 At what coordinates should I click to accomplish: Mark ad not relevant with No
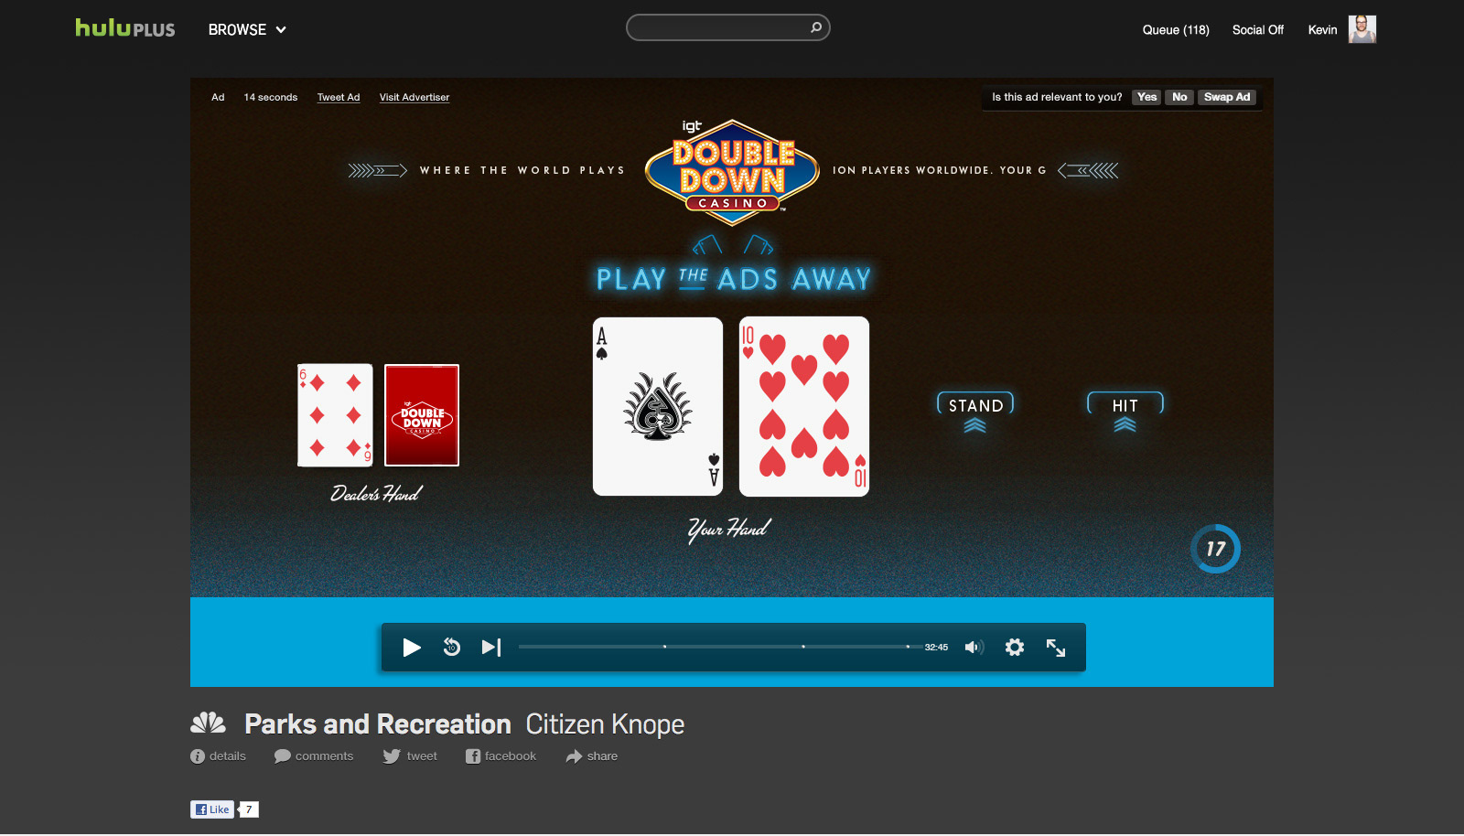[x=1179, y=97]
